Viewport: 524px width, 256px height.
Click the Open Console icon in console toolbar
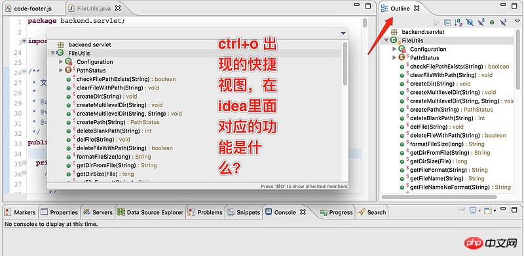(487, 210)
